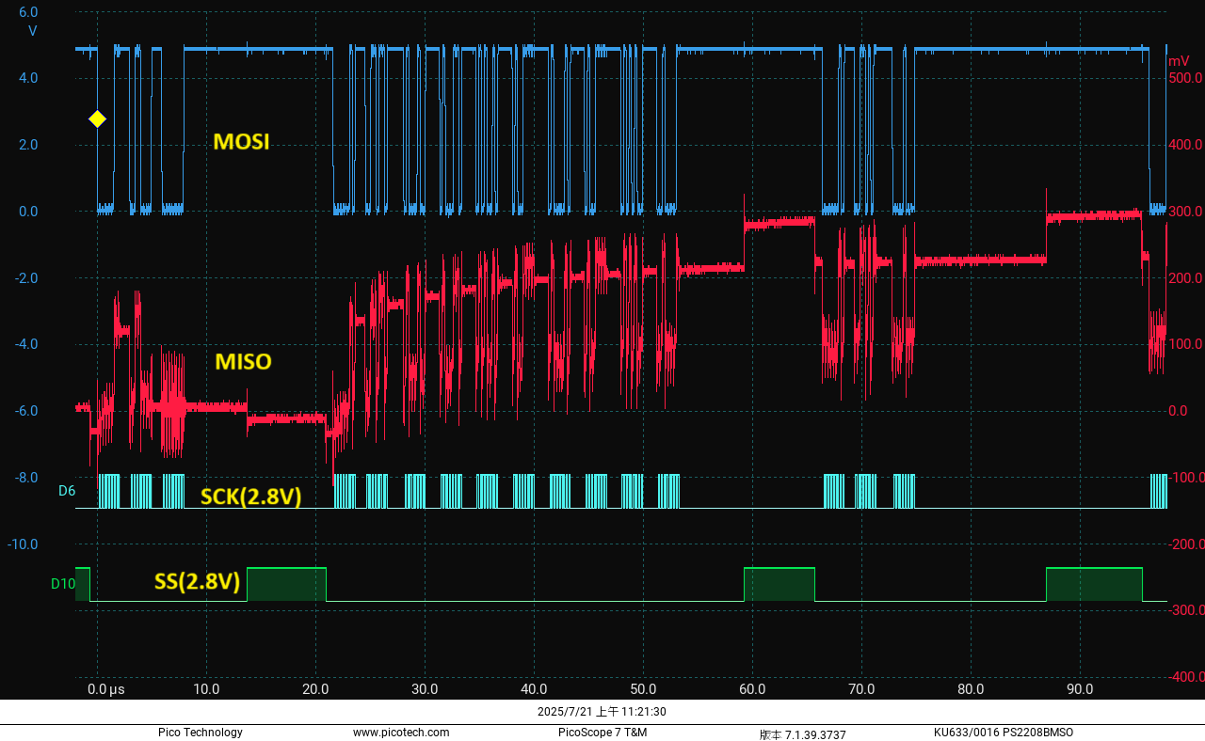Image resolution: width=1205 pixels, height=741 pixels.
Task: Select the MISO channel label
Action: coord(243,361)
